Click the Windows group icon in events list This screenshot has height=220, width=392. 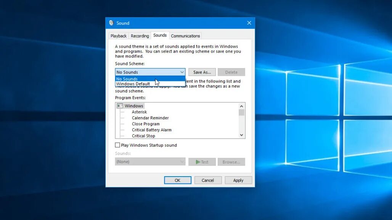(x=120, y=106)
